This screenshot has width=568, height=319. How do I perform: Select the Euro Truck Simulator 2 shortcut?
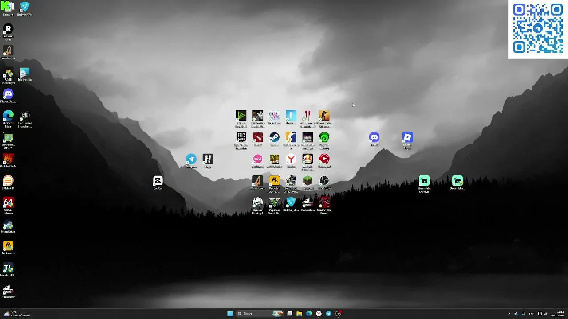pos(291,184)
